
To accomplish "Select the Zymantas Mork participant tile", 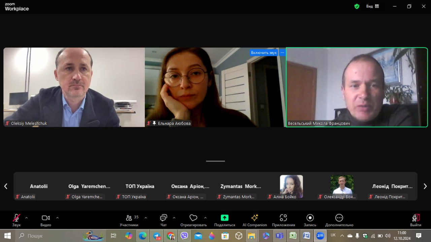I will click(x=241, y=186).
